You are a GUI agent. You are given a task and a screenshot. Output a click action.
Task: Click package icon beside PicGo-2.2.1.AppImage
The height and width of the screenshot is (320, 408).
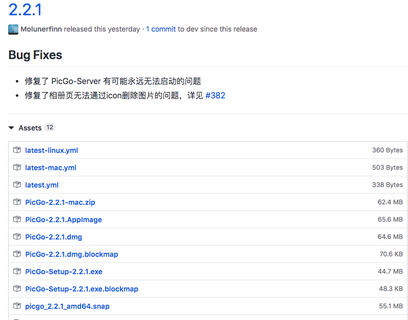click(x=17, y=220)
